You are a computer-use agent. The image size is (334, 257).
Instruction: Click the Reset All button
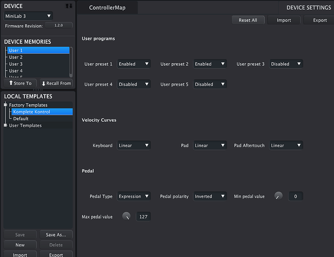point(248,20)
